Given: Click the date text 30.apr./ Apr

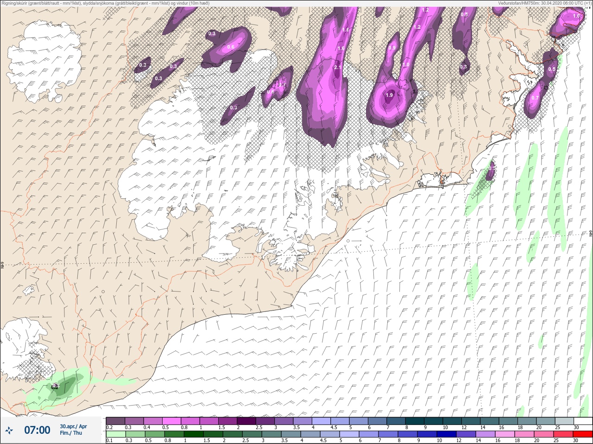Looking at the screenshot, I should coord(73,426).
